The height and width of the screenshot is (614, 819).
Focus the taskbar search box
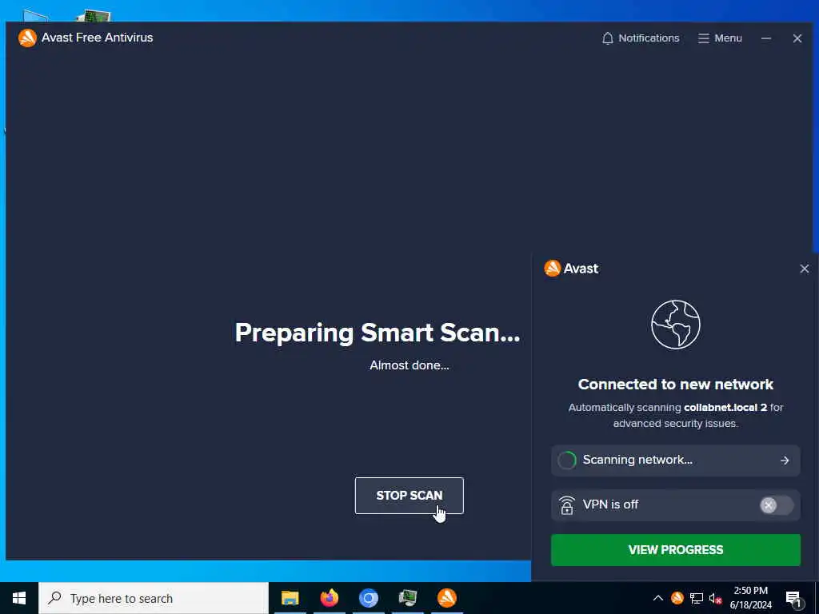(154, 598)
